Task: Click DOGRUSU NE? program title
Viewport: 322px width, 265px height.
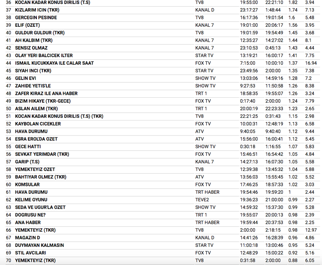Action: [x=30, y=215]
